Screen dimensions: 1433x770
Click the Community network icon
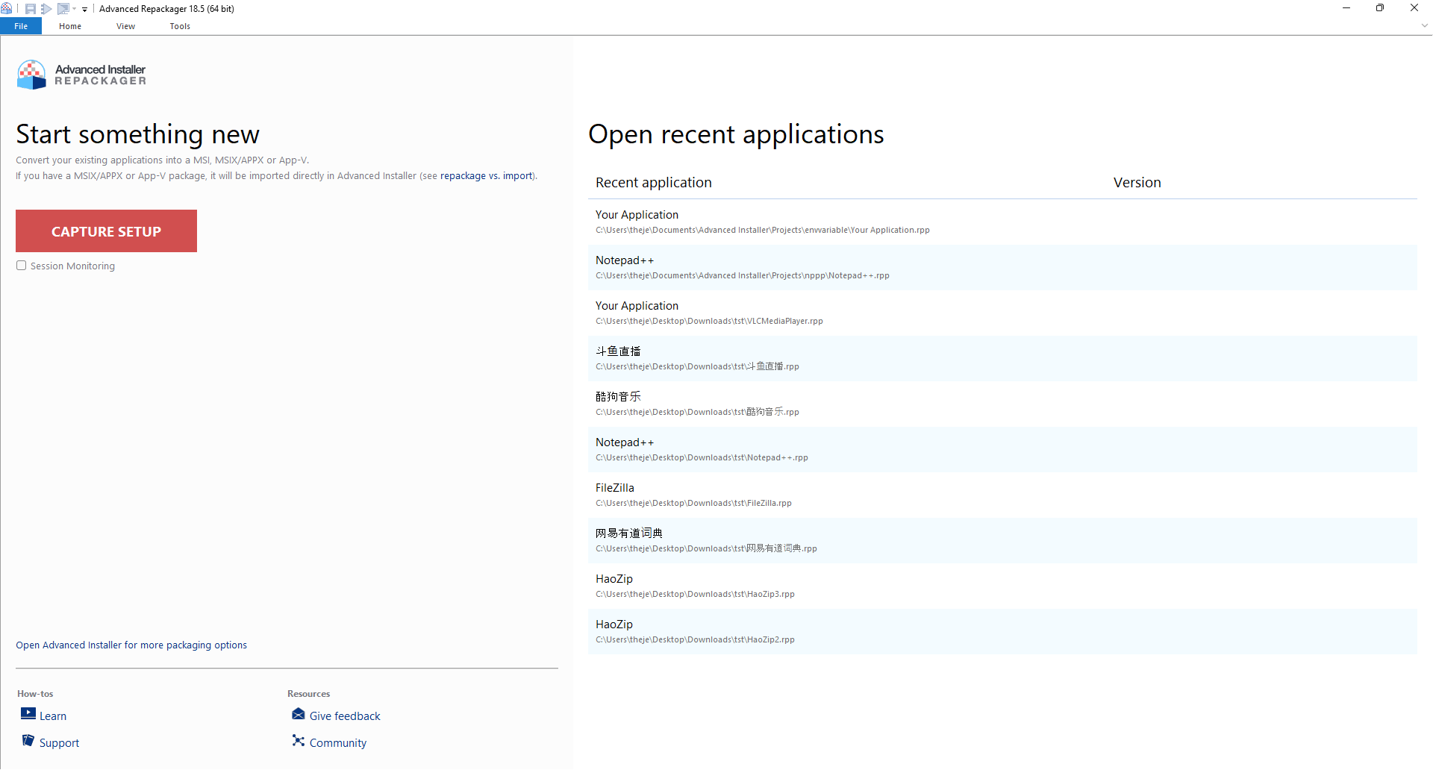click(299, 740)
